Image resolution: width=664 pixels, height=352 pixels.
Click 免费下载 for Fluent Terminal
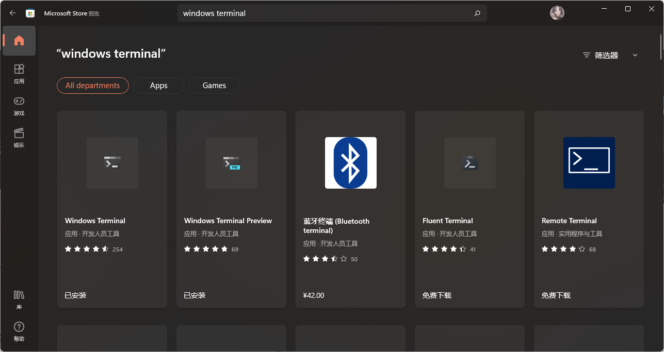[436, 295]
